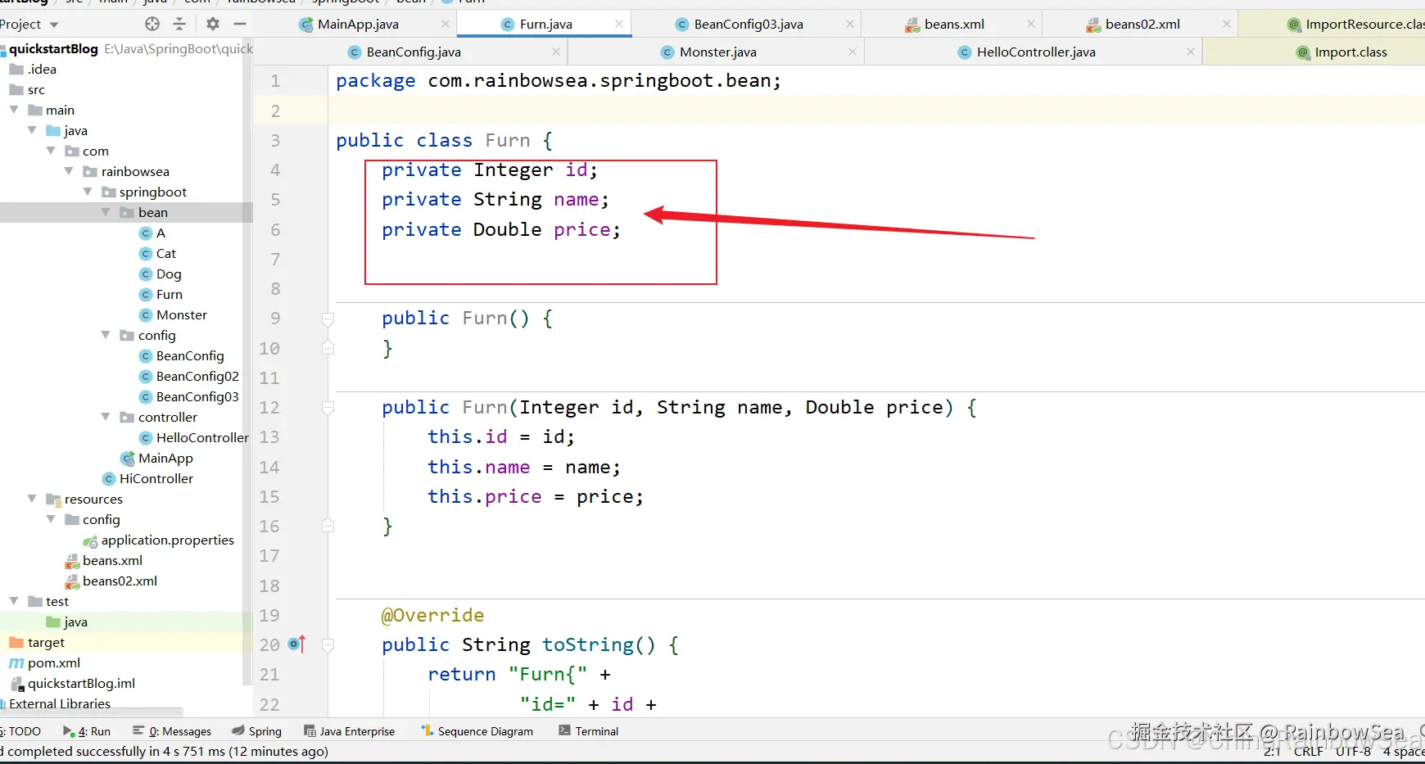Click line number 7 in the gutter

275,260
